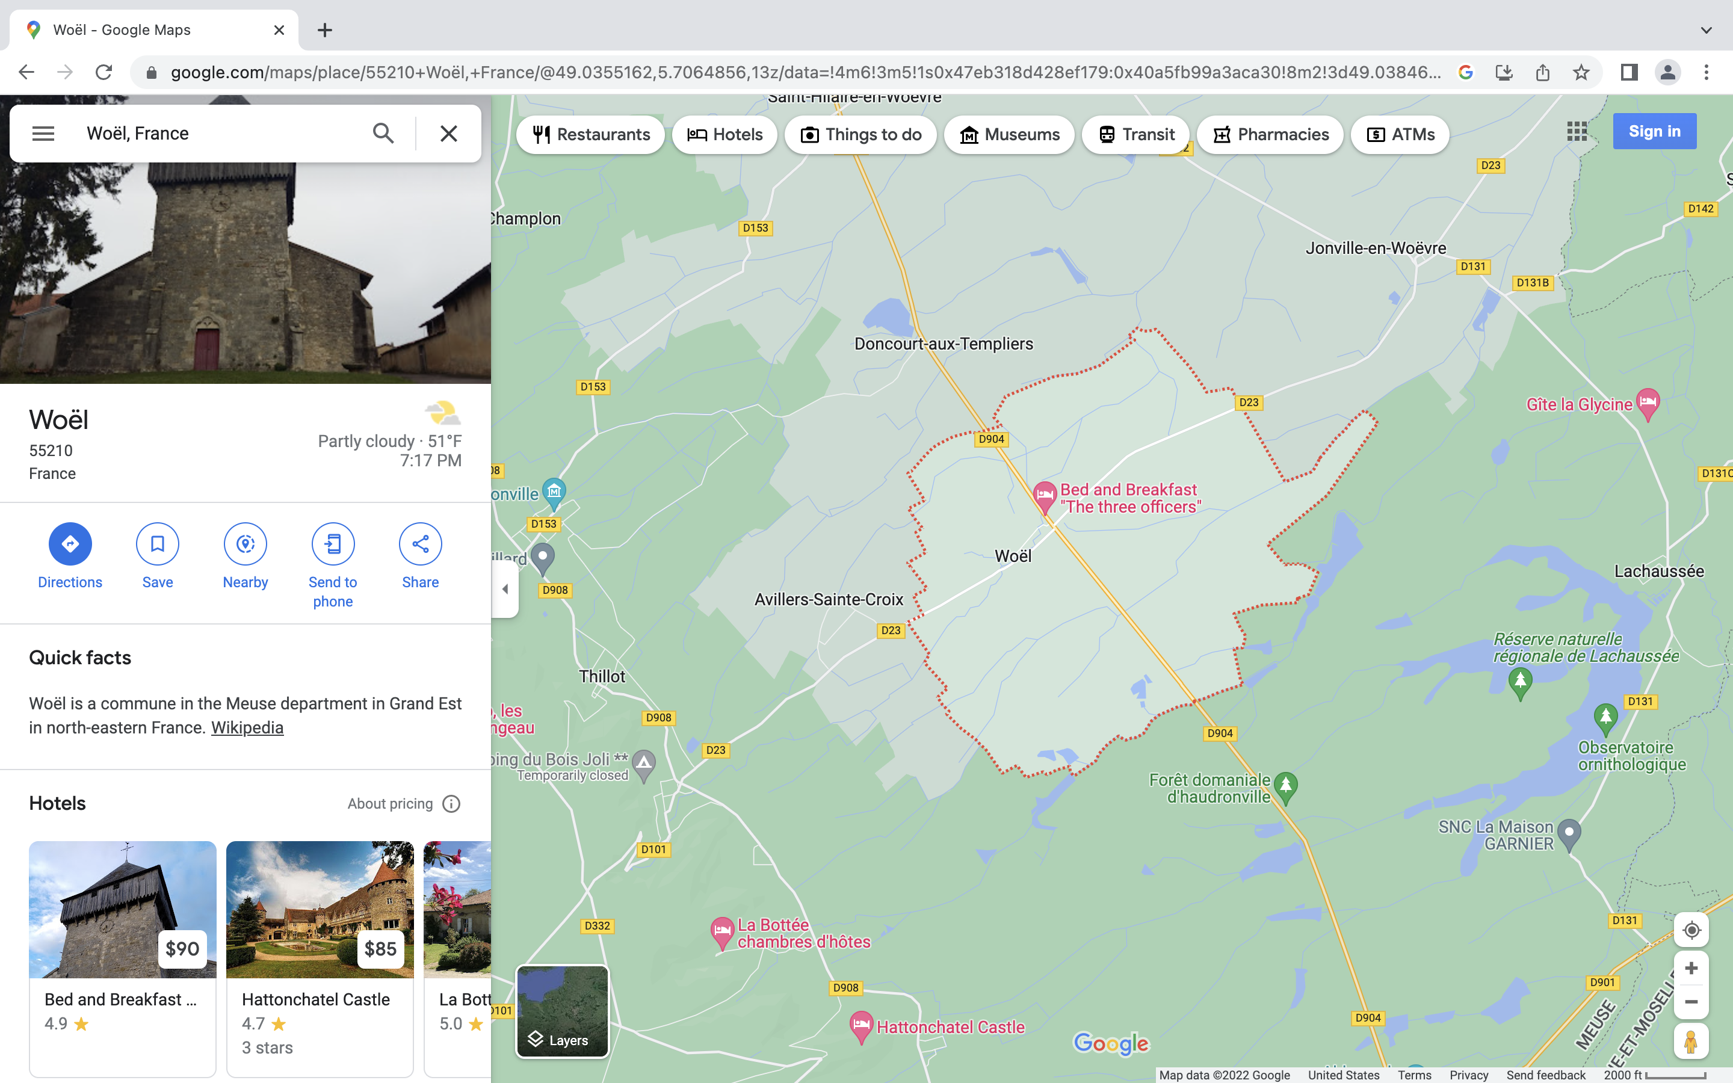This screenshot has height=1083, width=1733.
Task: Open About pricing info icon
Action: (451, 804)
